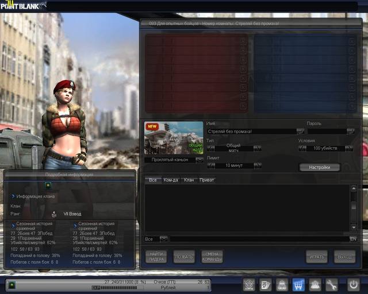Click the edit icon beside room name
The image size is (368, 294).
300,131
